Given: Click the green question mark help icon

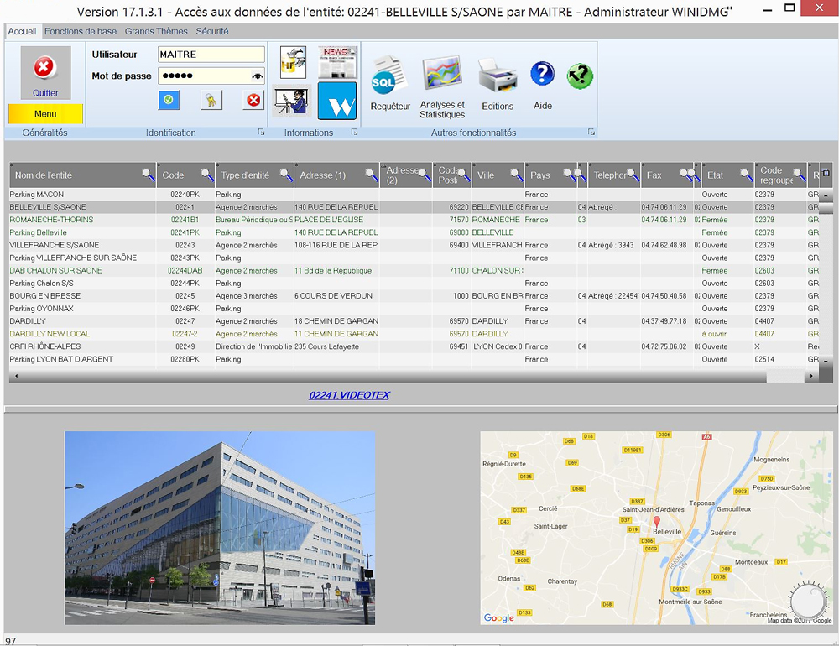Looking at the screenshot, I should point(580,76).
